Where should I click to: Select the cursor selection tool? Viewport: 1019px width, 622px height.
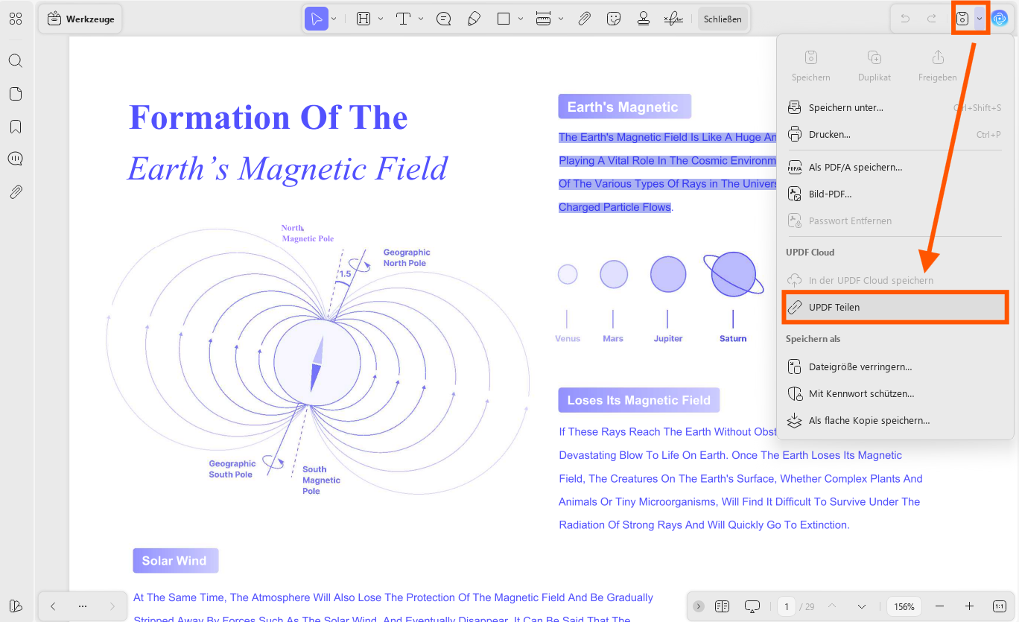[x=317, y=19]
